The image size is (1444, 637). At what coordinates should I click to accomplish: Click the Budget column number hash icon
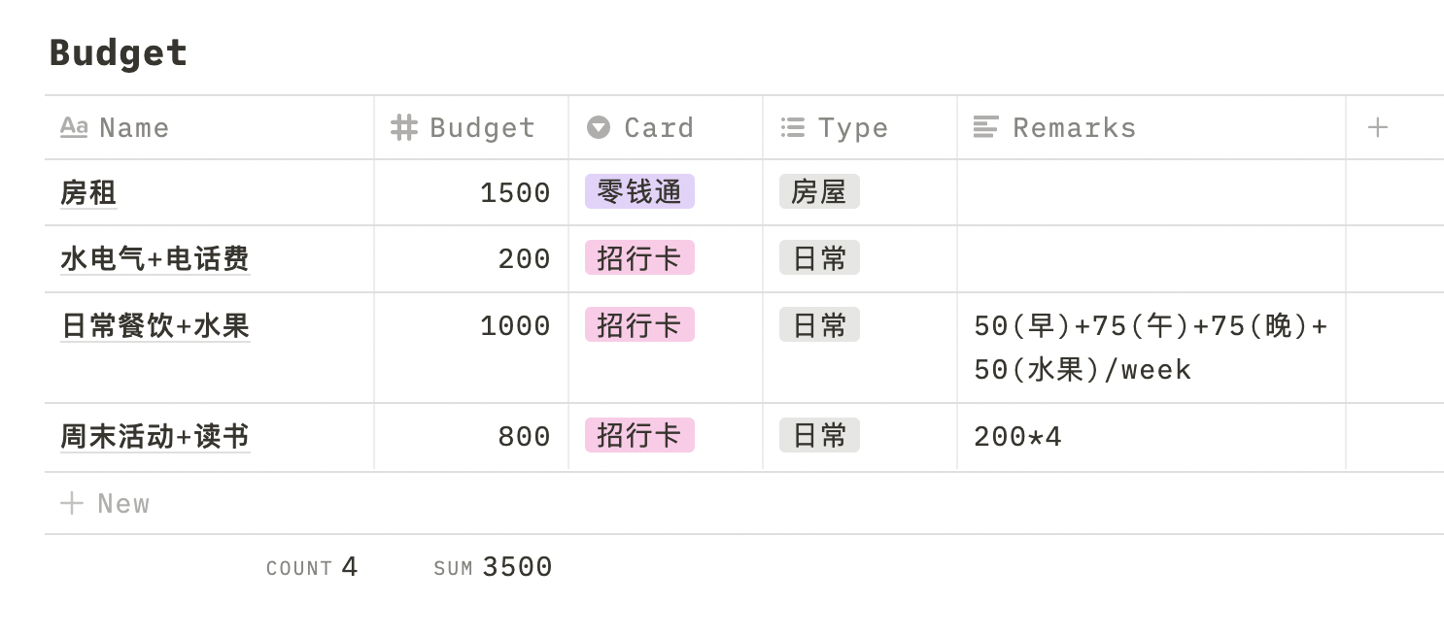point(404,127)
